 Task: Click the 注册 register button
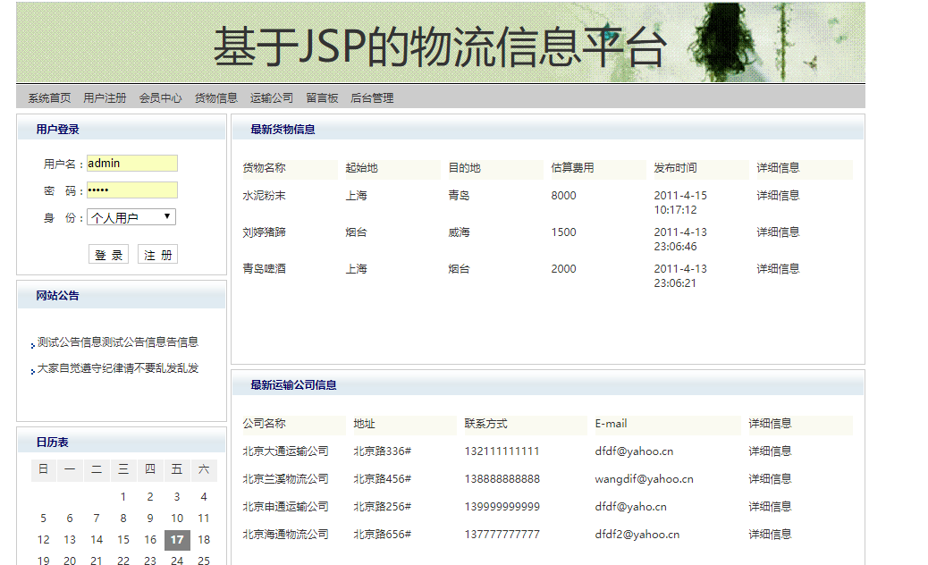[x=157, y=253]
